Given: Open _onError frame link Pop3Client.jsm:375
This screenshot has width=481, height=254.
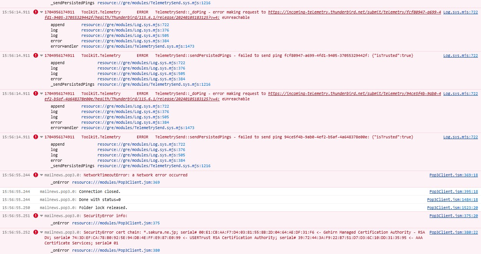Looking at the screenshot, I should (116, 223).
